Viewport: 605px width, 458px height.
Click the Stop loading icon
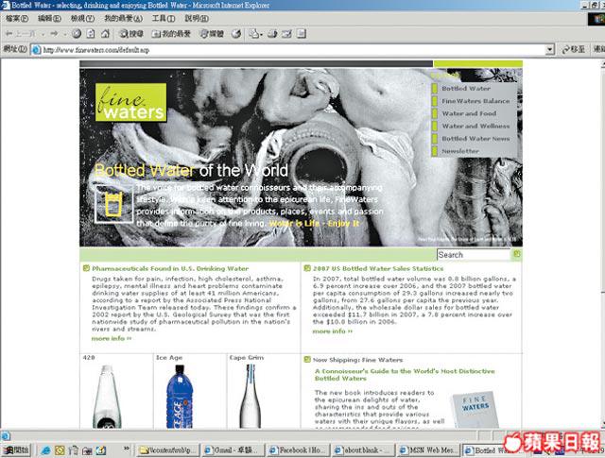point(77,34)
